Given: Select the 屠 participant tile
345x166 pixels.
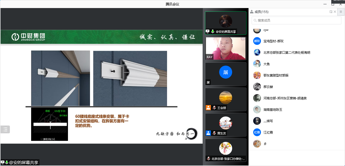Looking at the screenshot, I should click(225, 74).
